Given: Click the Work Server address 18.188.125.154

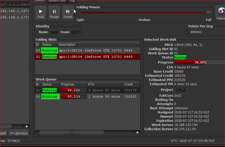Looking at the screenshot, I should [186, 125].
